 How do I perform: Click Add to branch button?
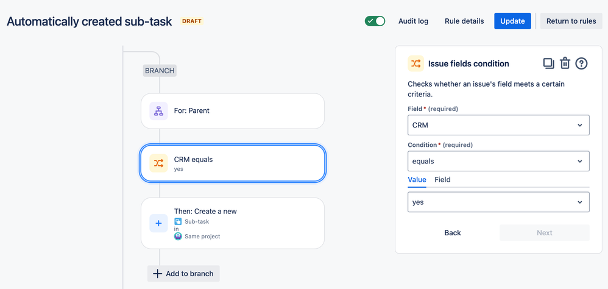[x=183, y=274]
